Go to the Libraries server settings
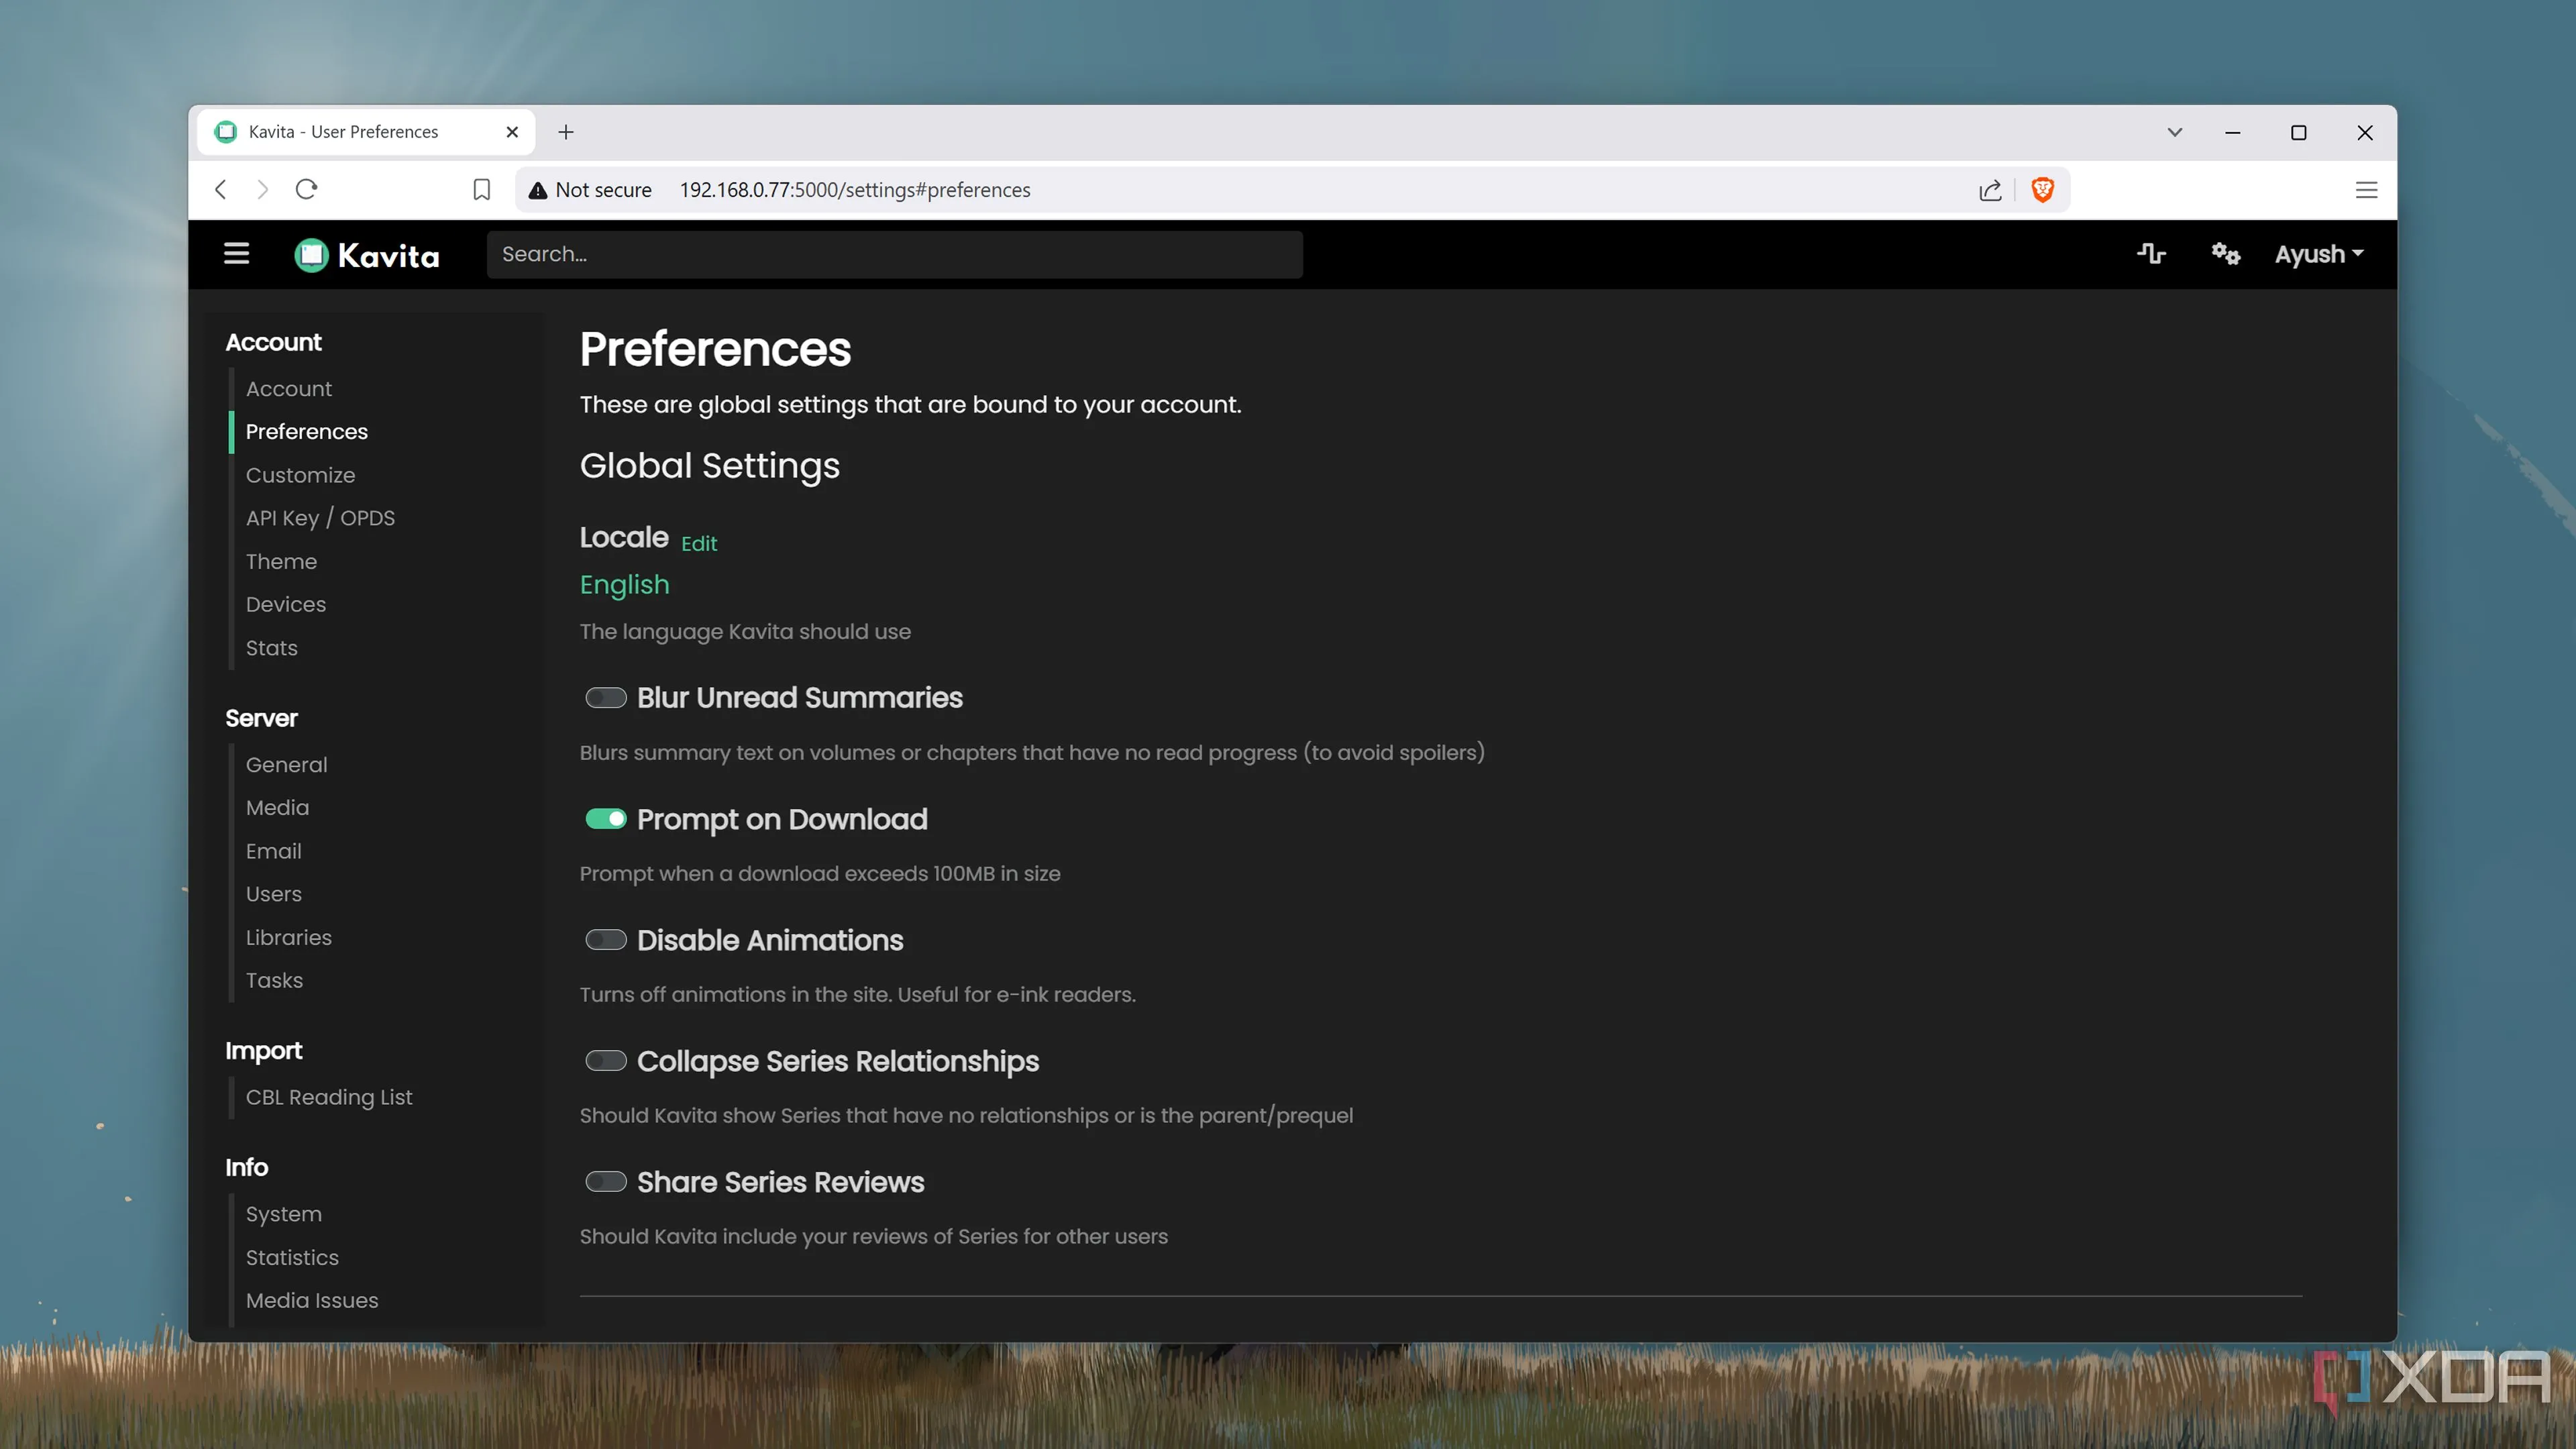2576x1449 pixels. coord(289,938)
